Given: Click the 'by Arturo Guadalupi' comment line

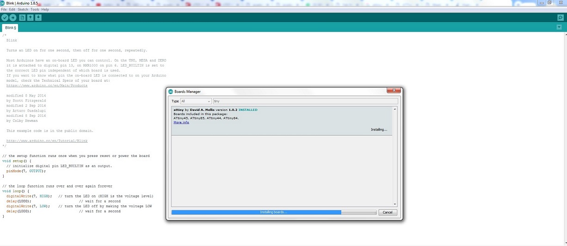Looking at the screenshot, I should click(26, 111).
